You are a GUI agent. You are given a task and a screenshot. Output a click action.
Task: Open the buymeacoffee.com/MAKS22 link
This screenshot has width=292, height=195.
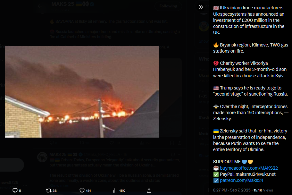249,168
